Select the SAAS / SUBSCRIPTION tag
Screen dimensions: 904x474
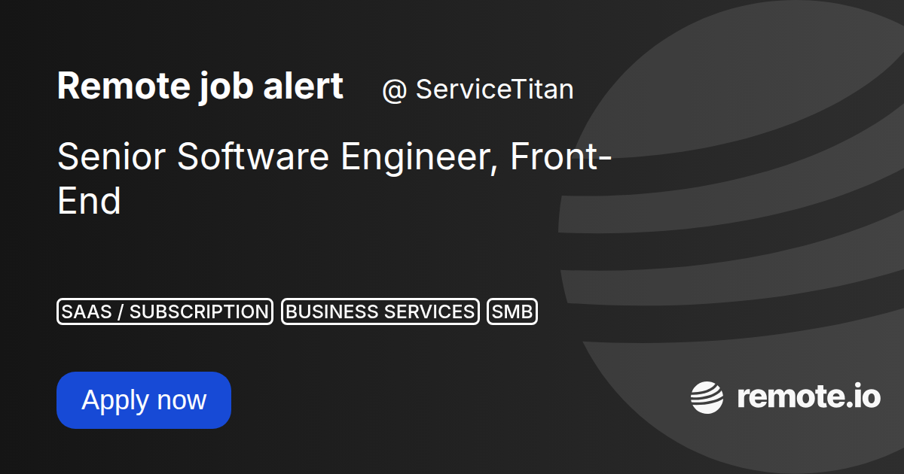click(x=164, y=311)
